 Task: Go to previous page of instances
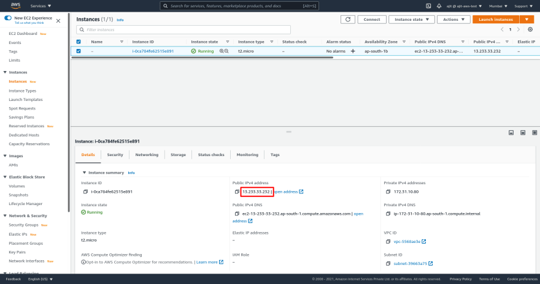tap(502, 29)
